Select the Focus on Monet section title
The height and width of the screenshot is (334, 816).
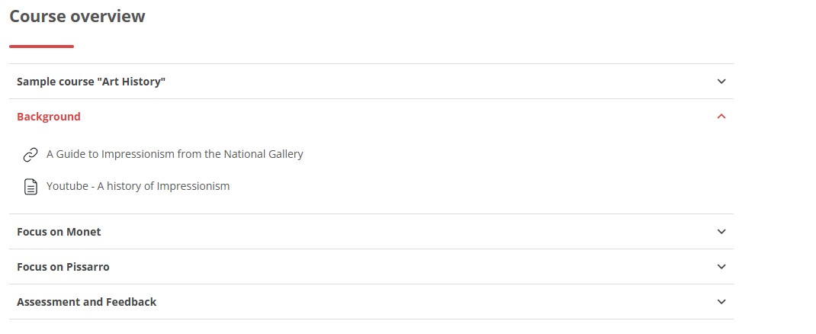(x=59, y=232)
